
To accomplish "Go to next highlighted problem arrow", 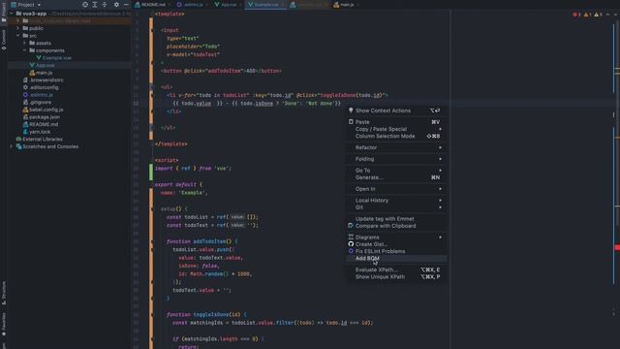I will tap(615, 15).
